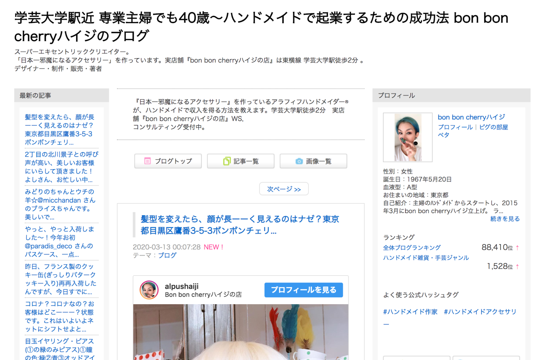This screenshot has height=360, width=539.
Task: Click the alpushaiji Instagram avatar
Action: click(x=149, y=290)
